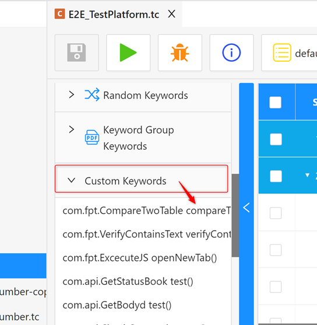This screenshot has height=325, width=317.
Task: Toggle the header select-all checkbox
Action: click(275, 102)
